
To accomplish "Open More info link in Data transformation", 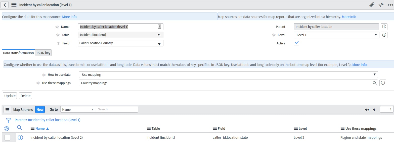I will [x=360, y=65].
